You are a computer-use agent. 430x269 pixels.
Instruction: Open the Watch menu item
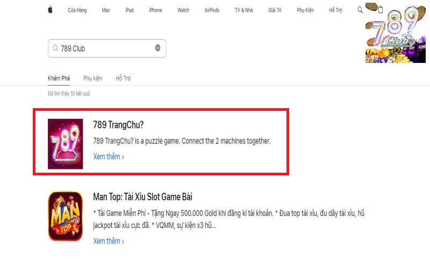tap(183, 10)
